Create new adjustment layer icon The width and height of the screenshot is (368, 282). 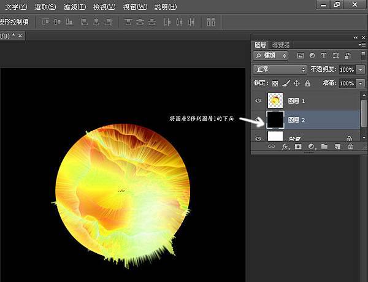tap(311, 147)
